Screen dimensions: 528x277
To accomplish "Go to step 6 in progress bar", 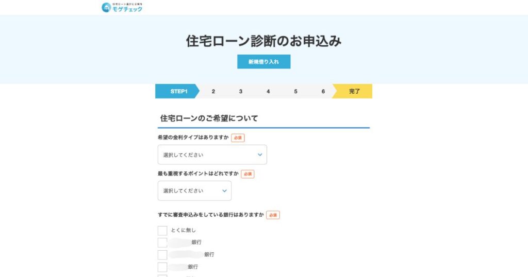I will (323, 91).
